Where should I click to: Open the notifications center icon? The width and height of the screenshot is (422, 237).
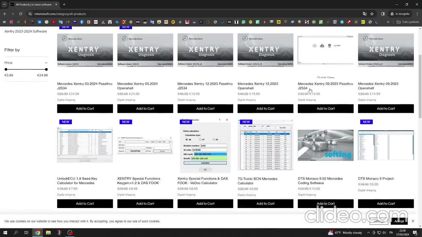pyautogui.click(x=415, y=233)
